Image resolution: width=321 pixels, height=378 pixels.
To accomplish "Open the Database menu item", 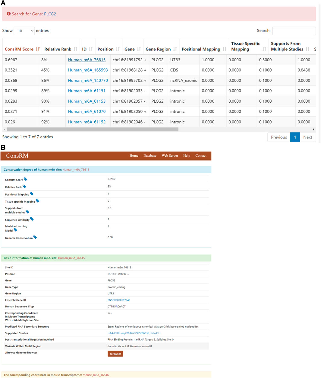I will pos(150,156).
